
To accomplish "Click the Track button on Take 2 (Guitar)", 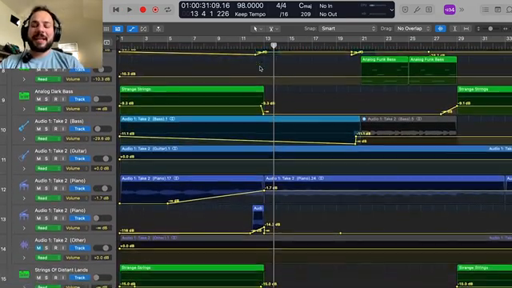I will click(80, 158).
